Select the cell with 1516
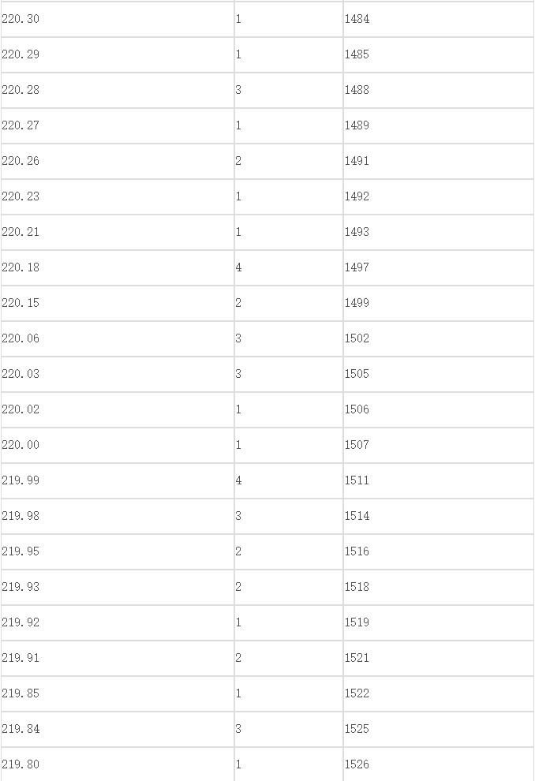This screenshot has height=781, width=535. pyautogui.click(x=439, y=551)
